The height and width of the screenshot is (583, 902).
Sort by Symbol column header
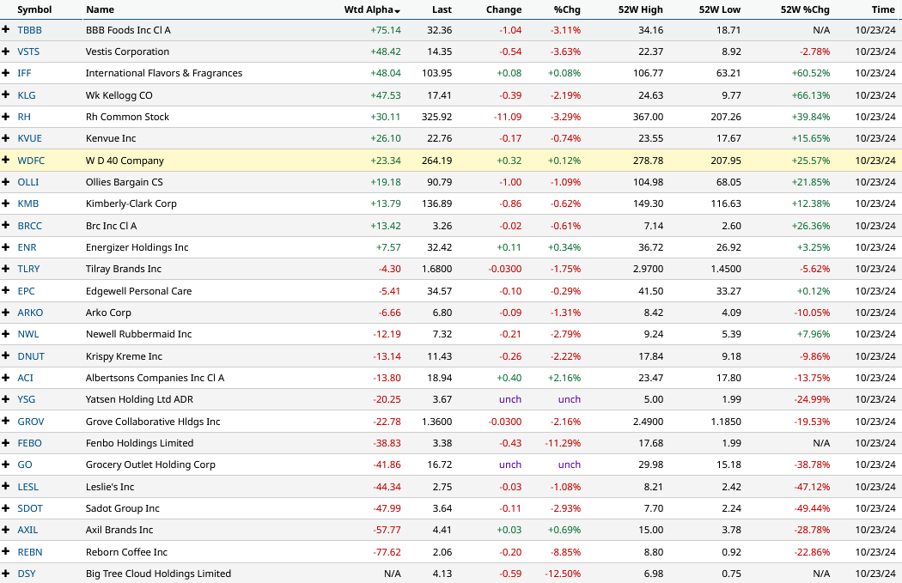click(34, 9)
